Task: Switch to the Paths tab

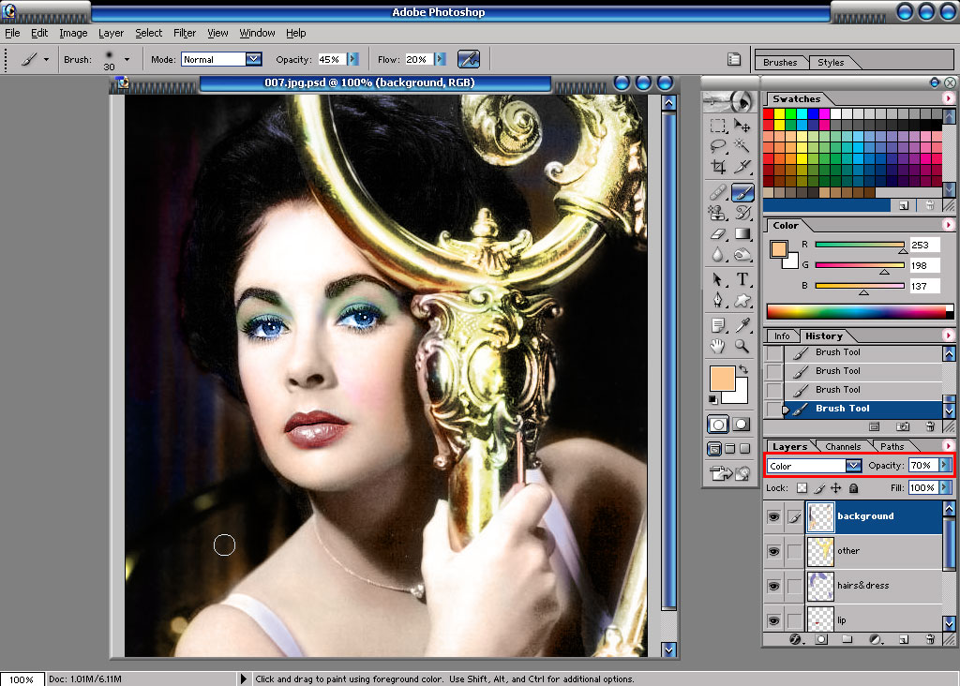Action: [x=892, y=447]
